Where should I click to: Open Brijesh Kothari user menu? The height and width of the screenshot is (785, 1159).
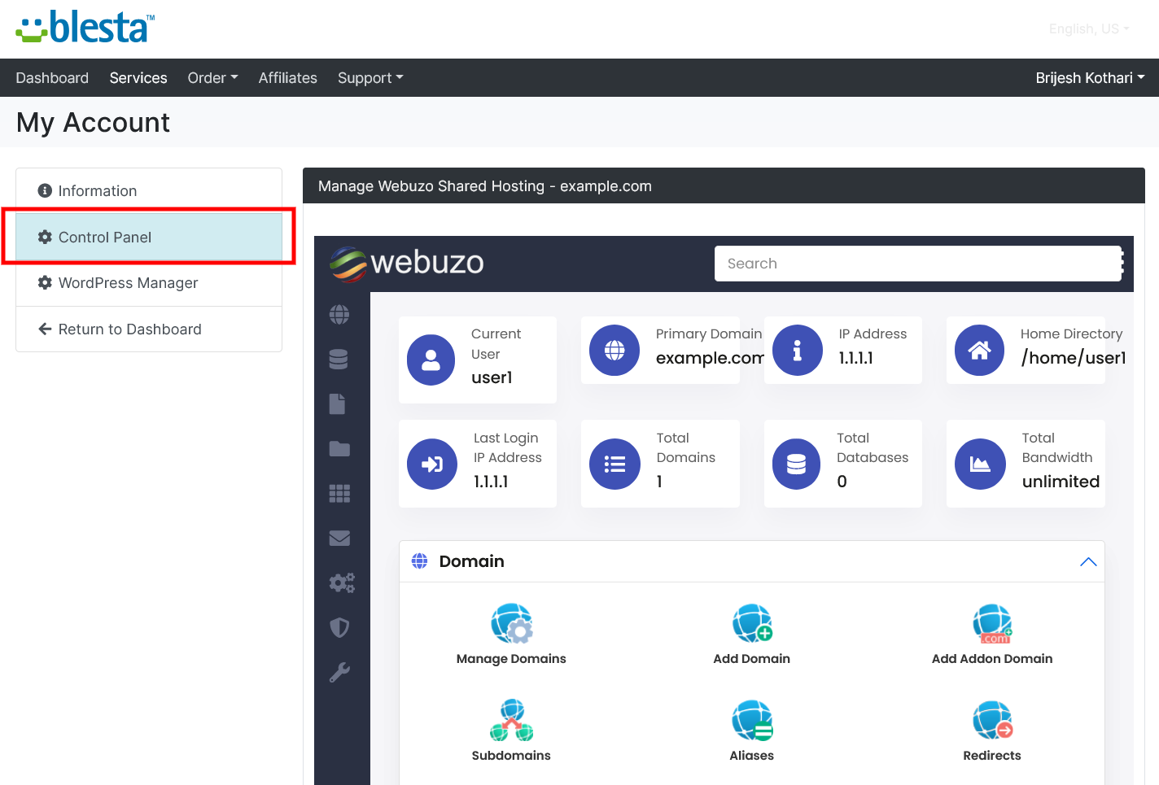1089,78
